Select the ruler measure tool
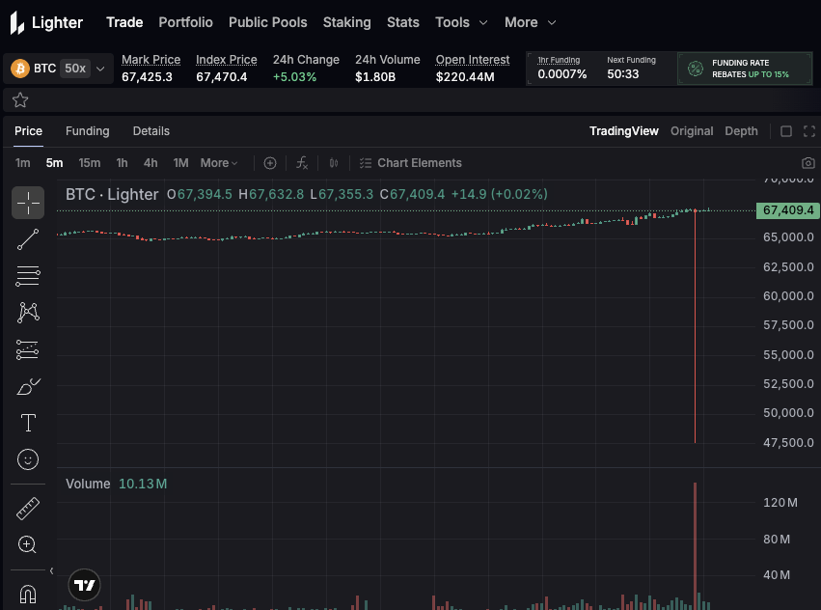 (x=28, y=509)
